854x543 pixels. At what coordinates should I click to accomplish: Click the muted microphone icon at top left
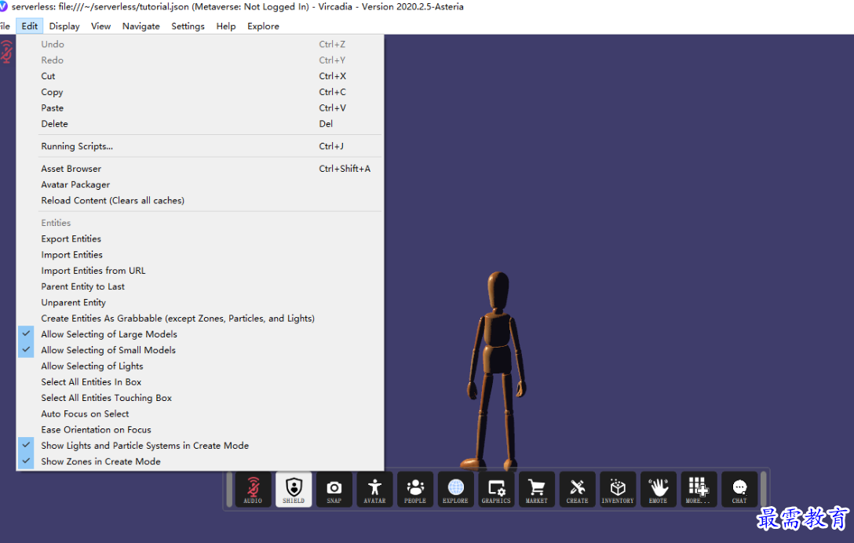point(6,52)
